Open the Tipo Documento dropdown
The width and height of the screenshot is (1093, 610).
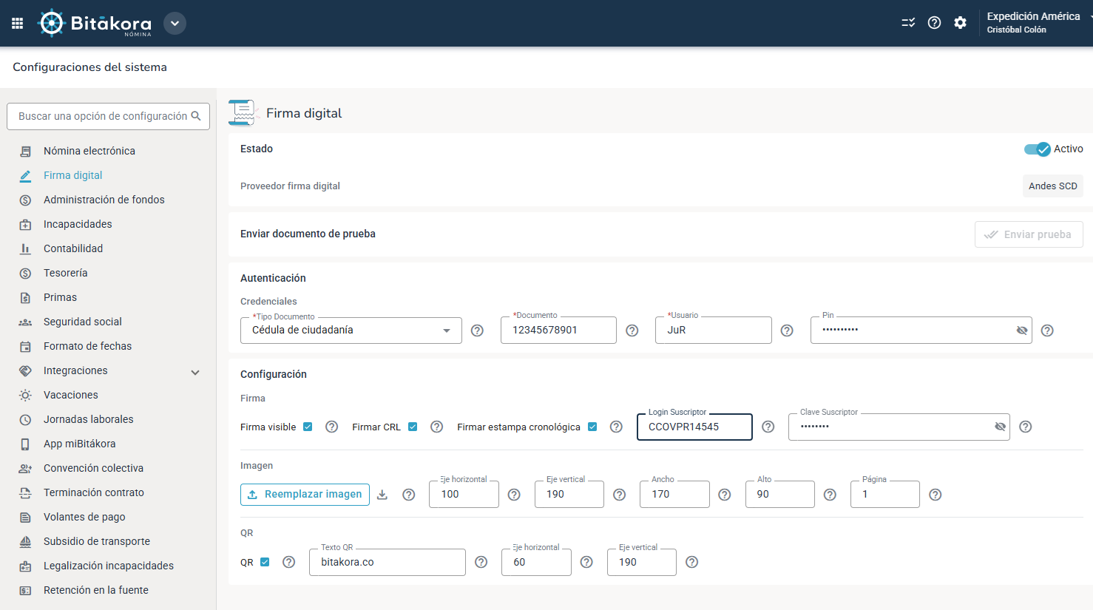[x=351, y=331]
